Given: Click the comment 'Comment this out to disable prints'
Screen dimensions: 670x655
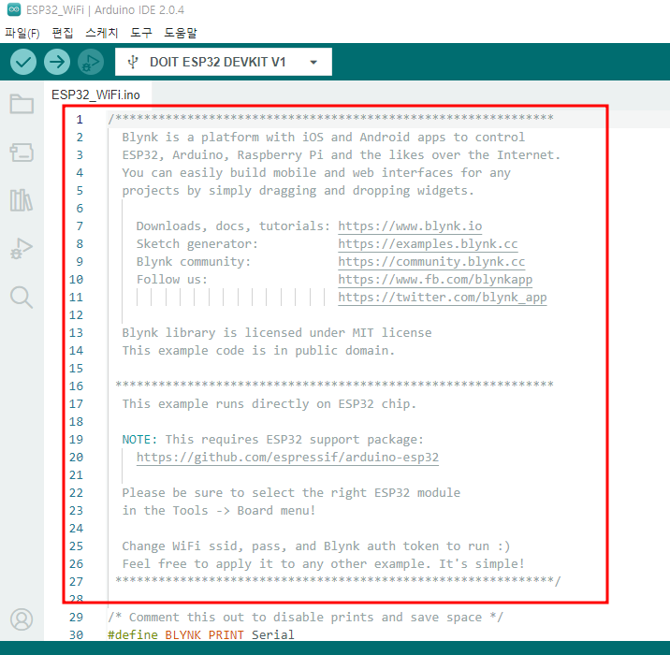Looking at the screenshot, I should coord(251,618).
